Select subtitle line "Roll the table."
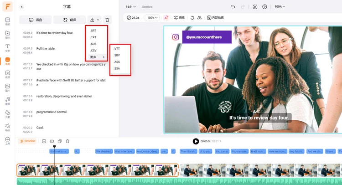The height and width of the screenshot is (185, 342). [46, 48]
